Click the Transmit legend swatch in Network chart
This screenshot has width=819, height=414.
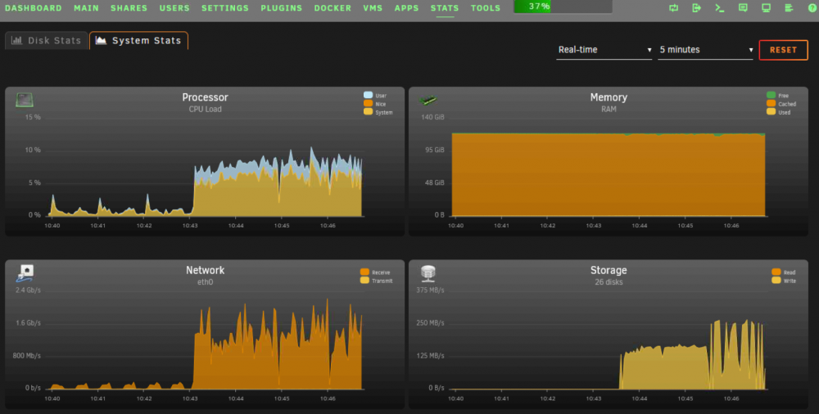364,281
